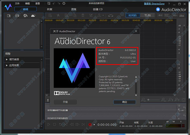Open the 登录到 DirectorZone link
The image size is (190, 135).
tap(154, 4)
